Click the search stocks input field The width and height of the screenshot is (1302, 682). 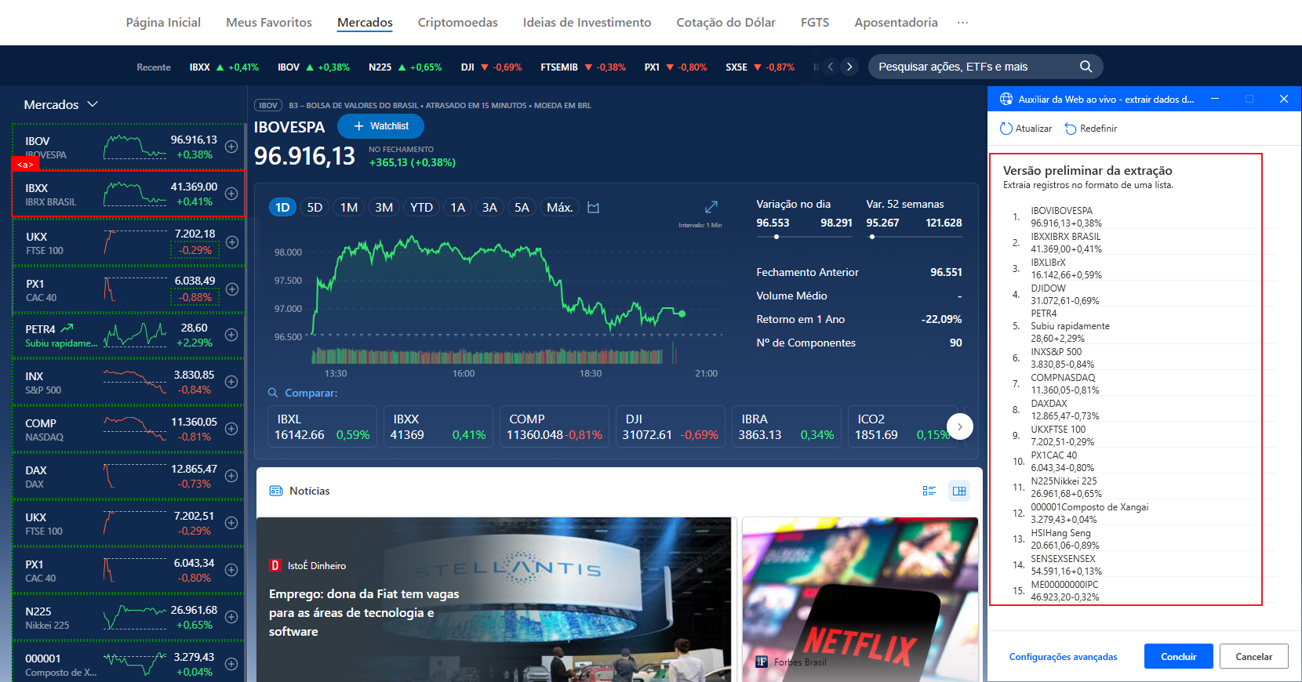point(973,67)
